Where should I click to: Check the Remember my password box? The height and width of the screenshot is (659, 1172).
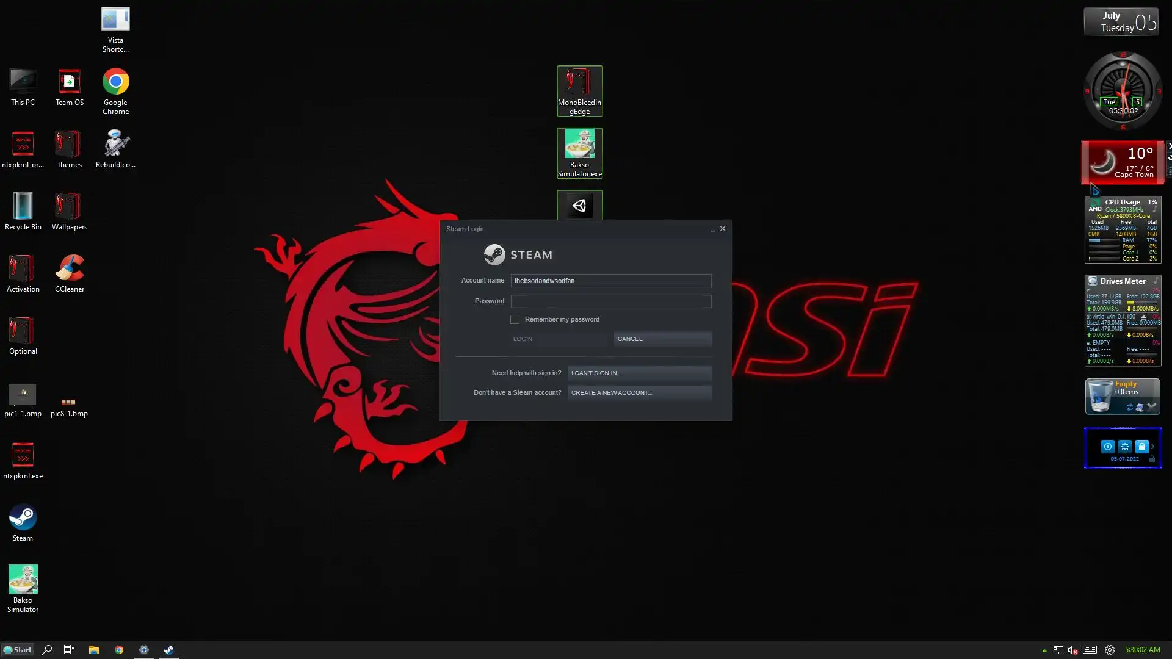tap(515, 319)
